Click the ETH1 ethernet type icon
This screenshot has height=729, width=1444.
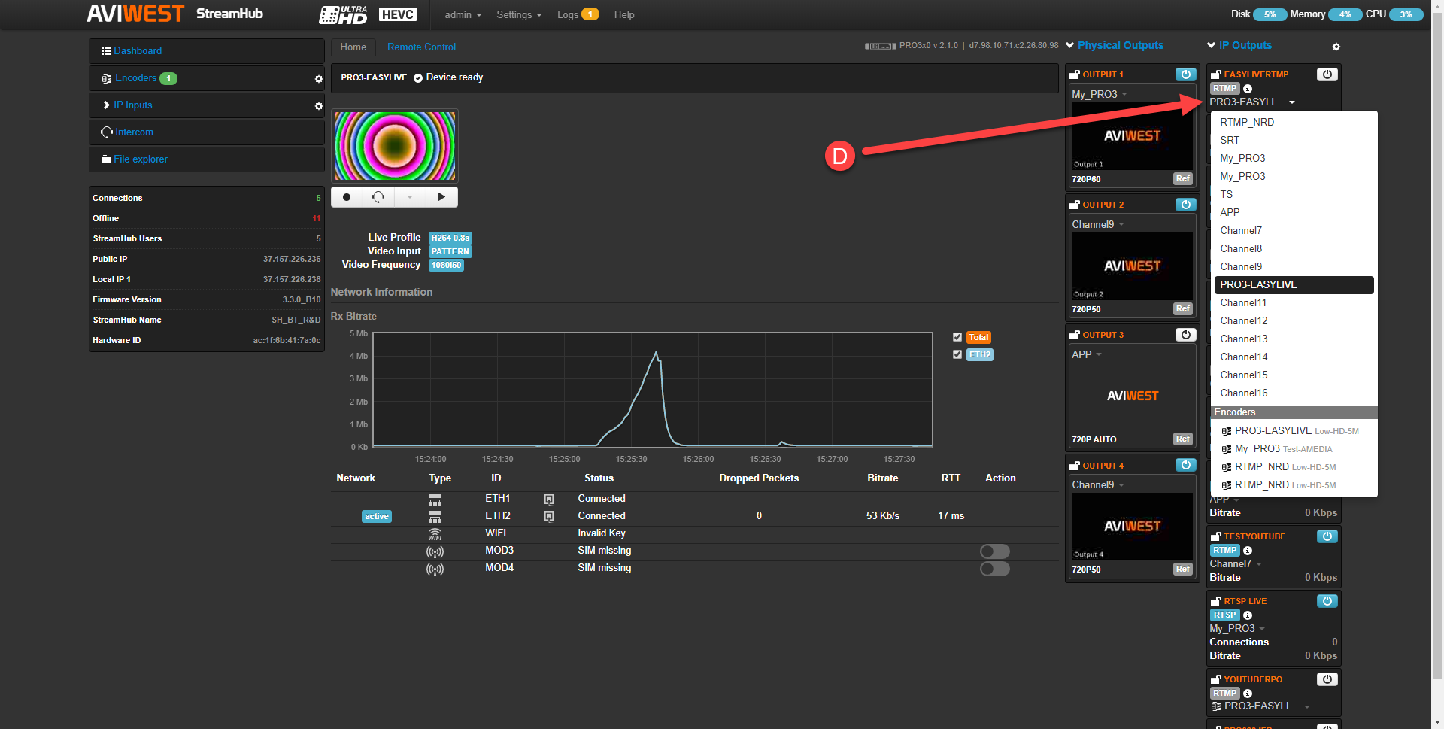coord(435,500)
